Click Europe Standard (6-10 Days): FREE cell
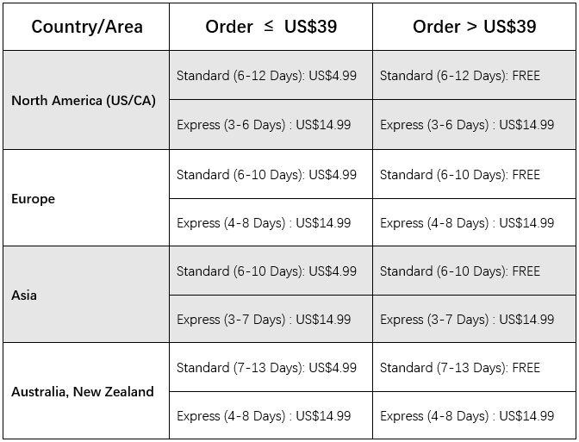This screenshot has width=579, height=442. tap(474, 174)
